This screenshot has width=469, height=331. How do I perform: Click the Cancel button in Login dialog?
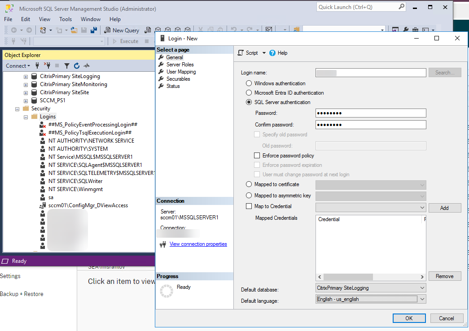click(446, 318)
